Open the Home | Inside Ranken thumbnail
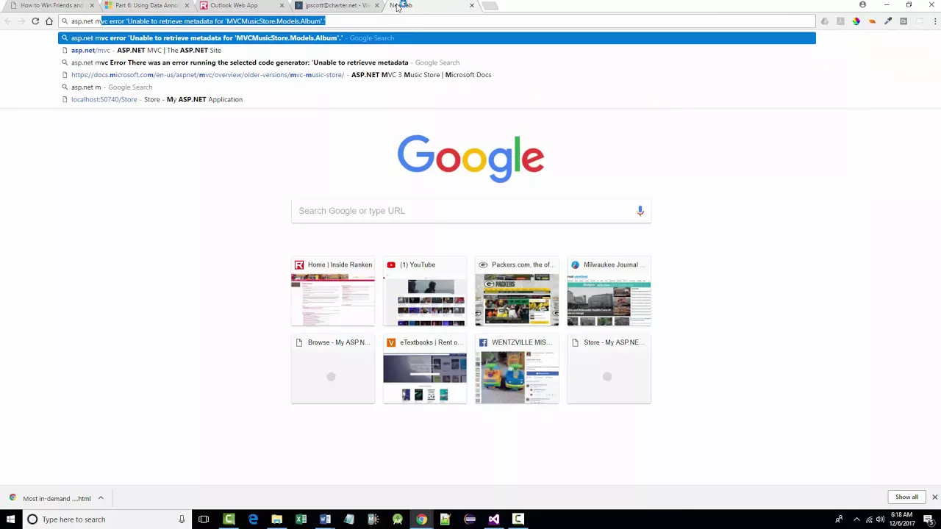Screen dimensions: 941x529 (333, 291)
